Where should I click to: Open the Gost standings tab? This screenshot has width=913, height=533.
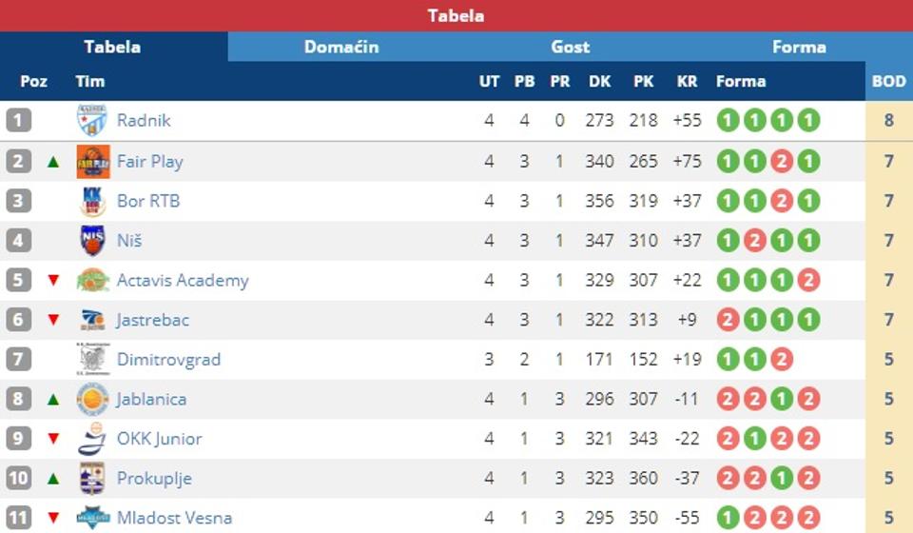click(x=570, y=47)
